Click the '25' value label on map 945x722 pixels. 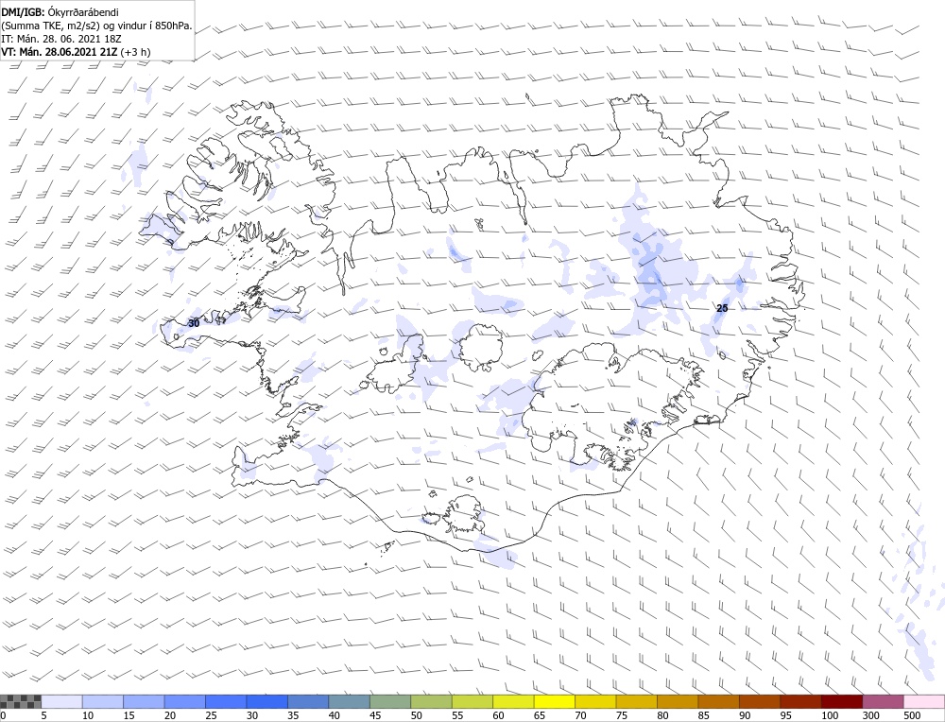pyautogui.click(x=722, y=309)
